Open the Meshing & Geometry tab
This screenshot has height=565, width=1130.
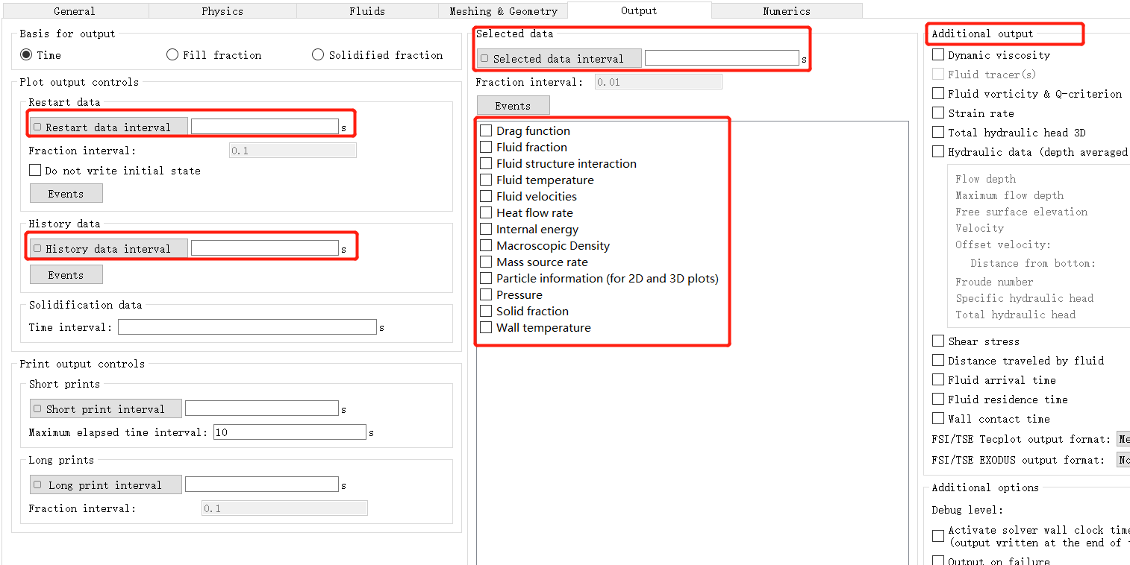[x=503, y=11]
